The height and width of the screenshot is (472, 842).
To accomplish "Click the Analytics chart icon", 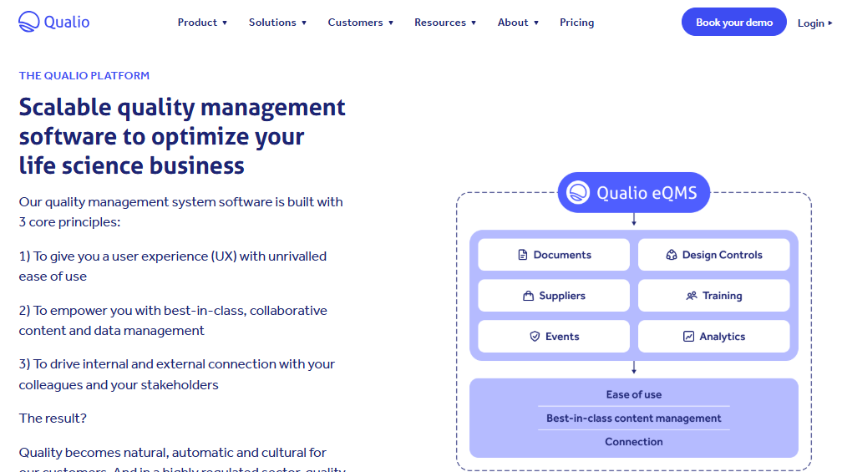I will (688, 336).
